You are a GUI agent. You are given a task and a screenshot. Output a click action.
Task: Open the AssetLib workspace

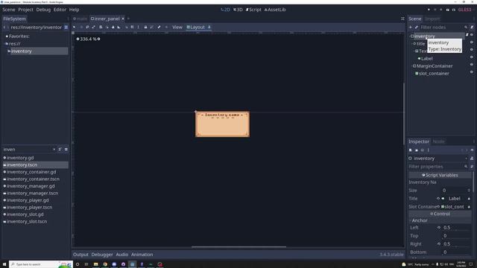(275, 10)
